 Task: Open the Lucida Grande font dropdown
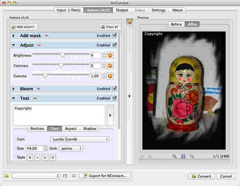(80, 139)
